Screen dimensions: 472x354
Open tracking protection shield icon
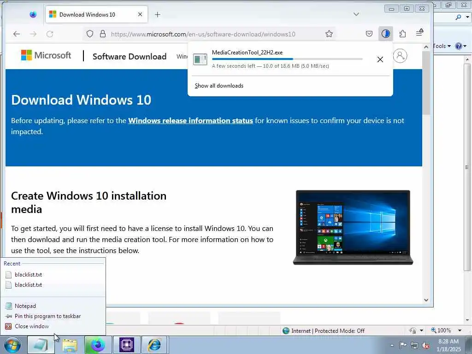pos(90,34)
